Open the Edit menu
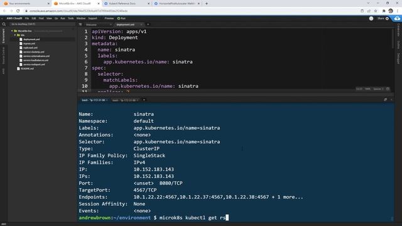The image size is (402, 226). [x=34, y=18]
